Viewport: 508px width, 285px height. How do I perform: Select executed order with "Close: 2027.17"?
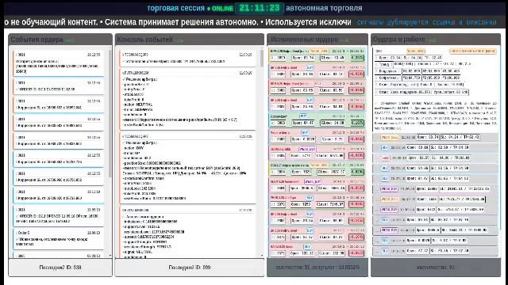pyautogui.click(x=317, y=169)
